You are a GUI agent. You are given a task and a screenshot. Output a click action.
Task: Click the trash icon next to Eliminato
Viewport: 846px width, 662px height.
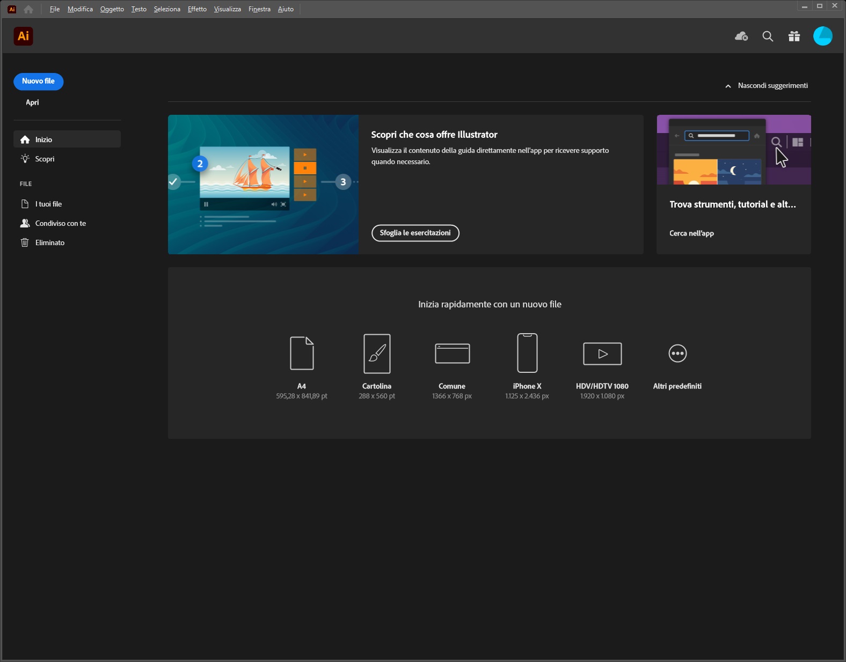[25, 242]
